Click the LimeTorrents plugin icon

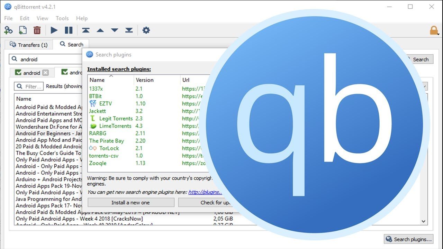[x=93, y=126]
